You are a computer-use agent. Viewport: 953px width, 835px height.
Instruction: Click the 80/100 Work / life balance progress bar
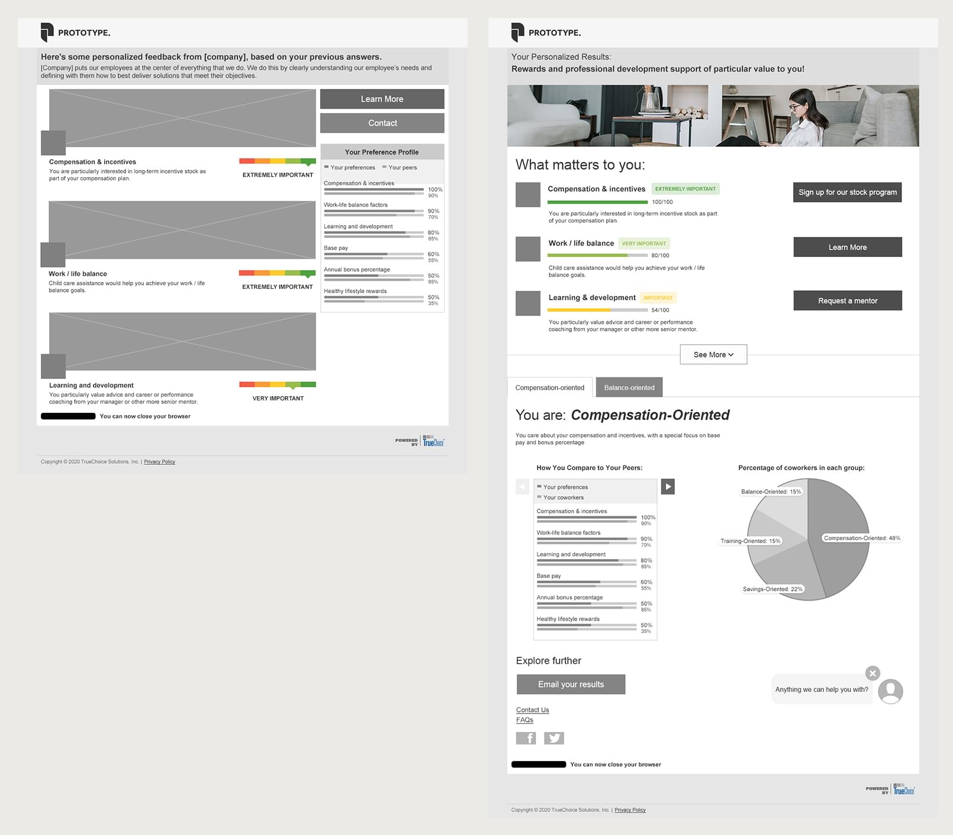(x=598, y=255)
